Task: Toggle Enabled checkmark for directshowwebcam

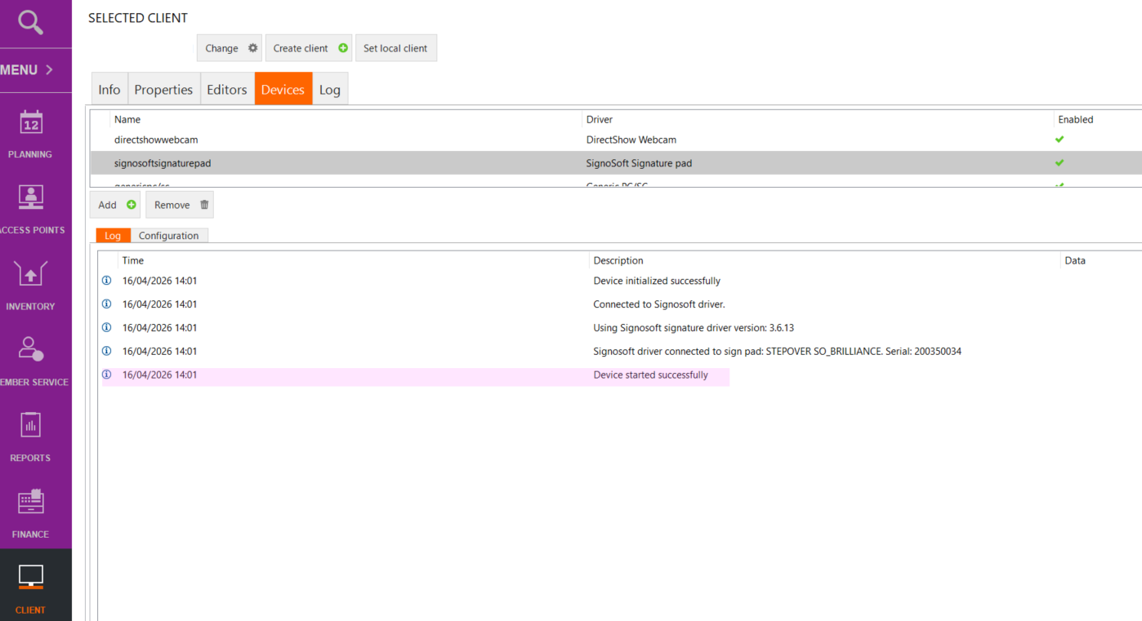Action: click(1059, 140)
